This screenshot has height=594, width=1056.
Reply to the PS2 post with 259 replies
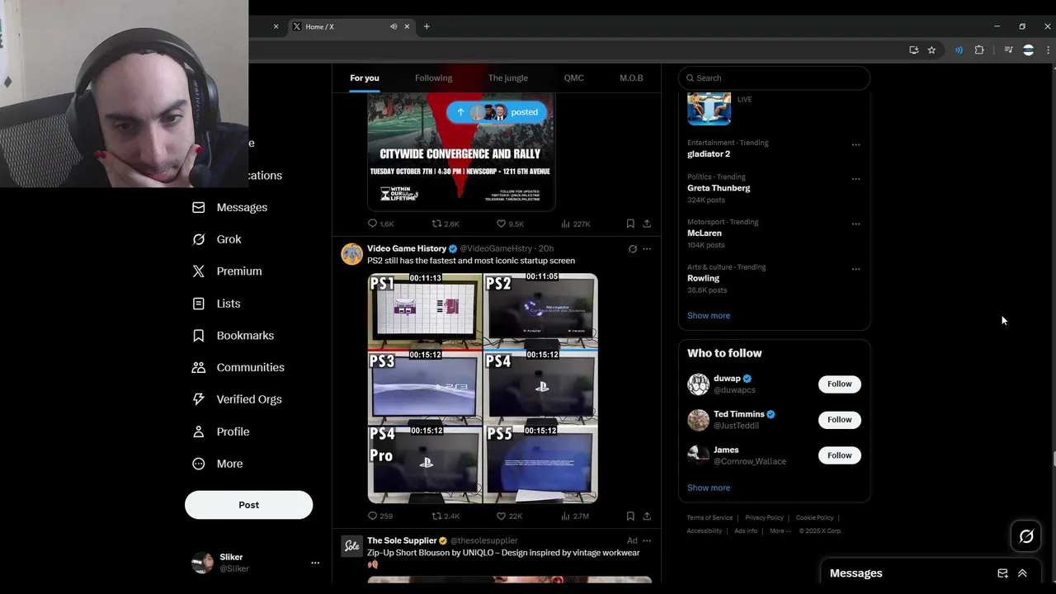[380, 516]
